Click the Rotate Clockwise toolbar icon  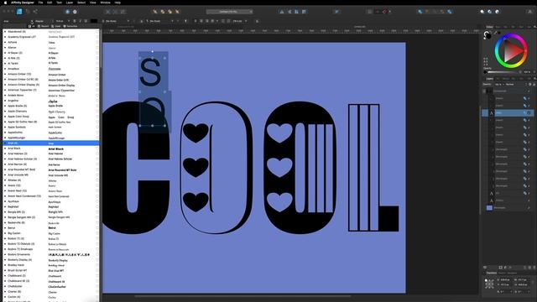tap(304, 12)
